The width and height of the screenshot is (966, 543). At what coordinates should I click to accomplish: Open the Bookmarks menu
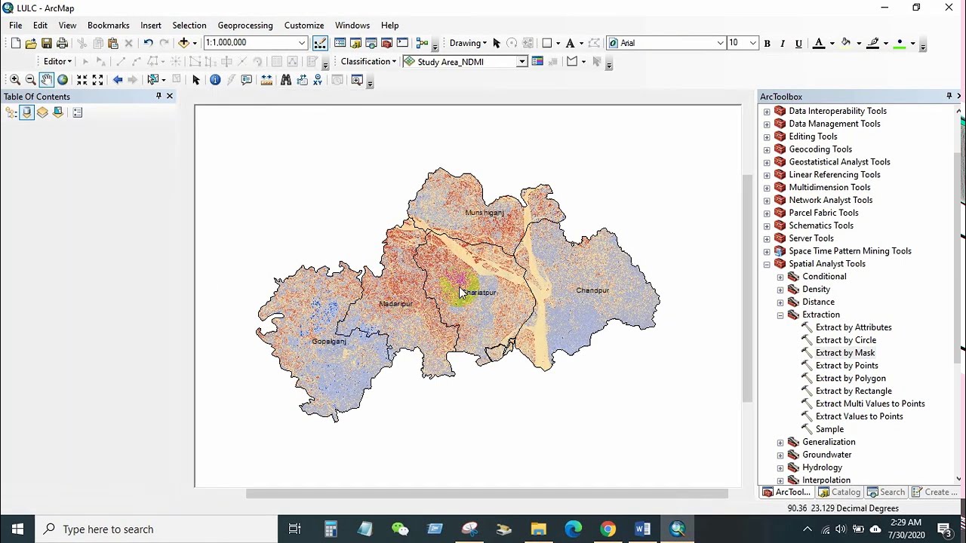point(109,25)
